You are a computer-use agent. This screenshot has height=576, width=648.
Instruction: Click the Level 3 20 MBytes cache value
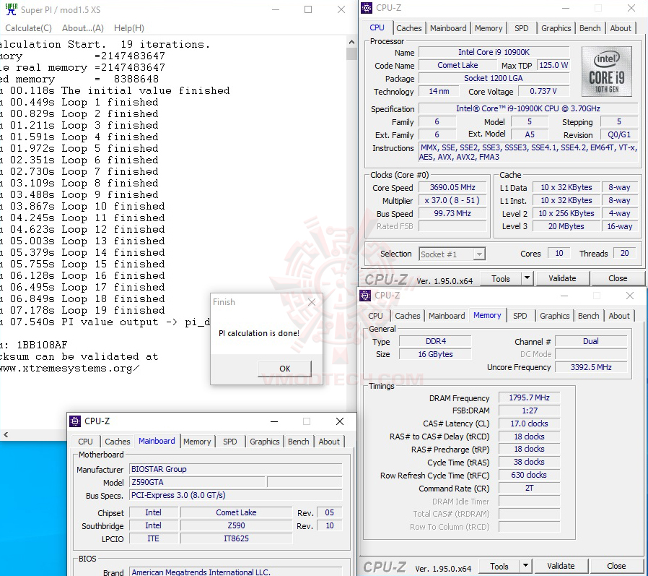pos(566,226)
